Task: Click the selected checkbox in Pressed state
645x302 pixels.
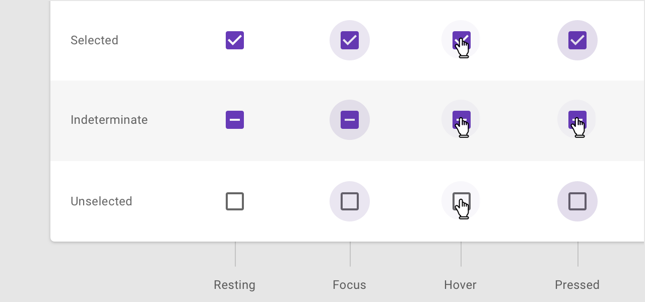Action: [x=577, y=40]
